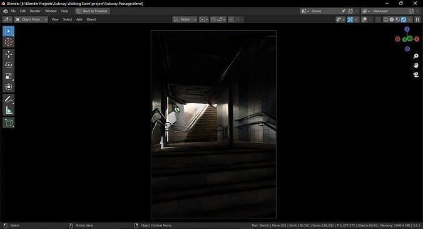
Task: Click the negative Z axis gizmo circle
Action: click(x=407, y=49)
